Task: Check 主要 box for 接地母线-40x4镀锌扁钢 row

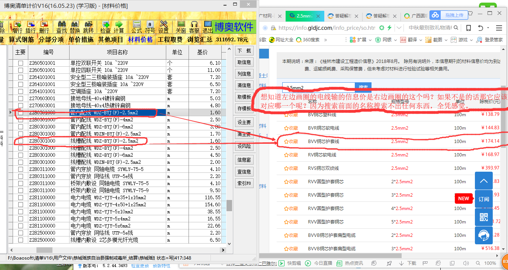Action: tap(21, 99)
